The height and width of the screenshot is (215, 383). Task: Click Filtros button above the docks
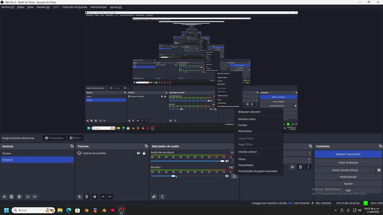tap(75, 138)
